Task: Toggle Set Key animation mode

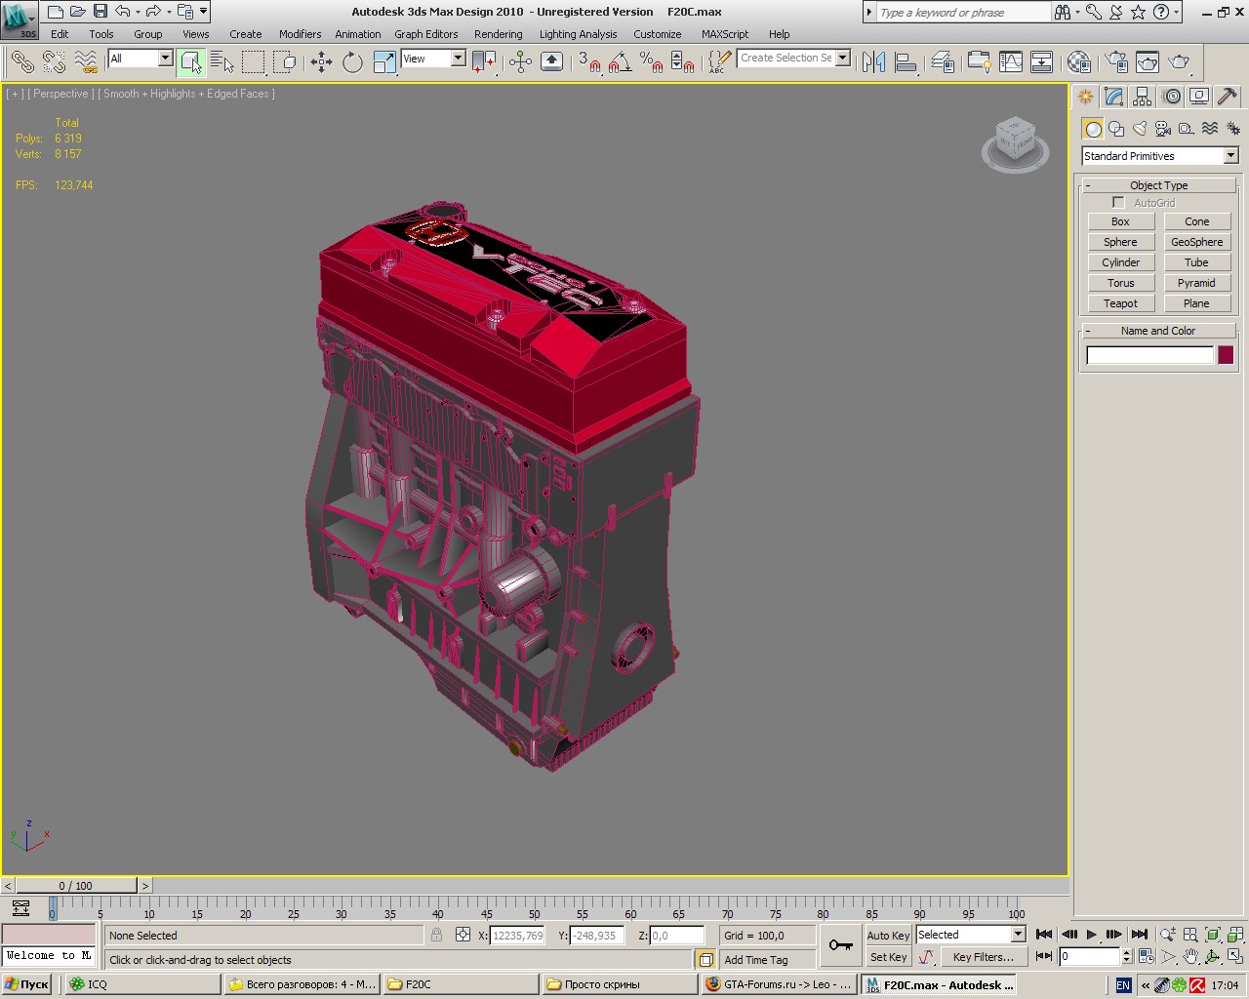Action: tap(888, 957)
